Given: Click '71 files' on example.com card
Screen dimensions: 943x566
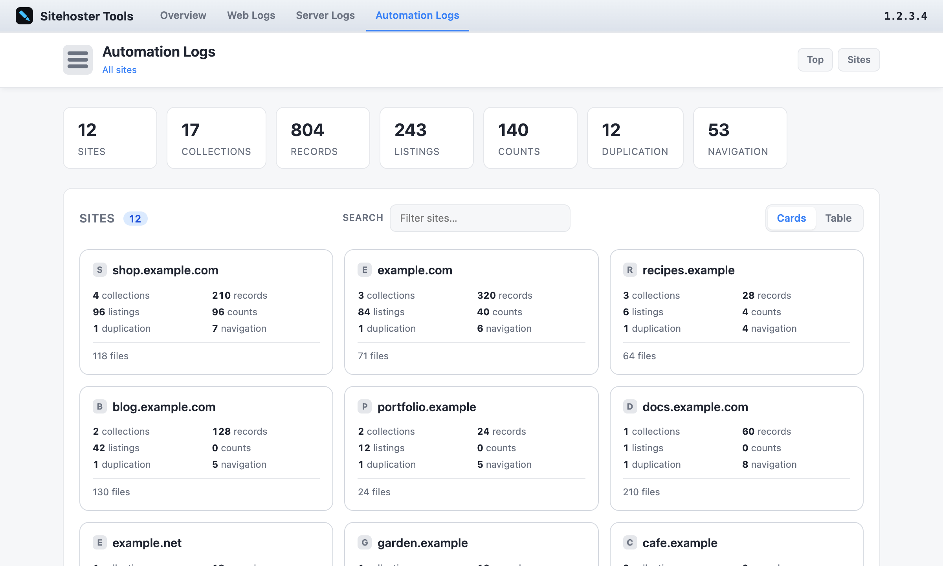Looking at the screenshot, I should (x=373, y=356).
